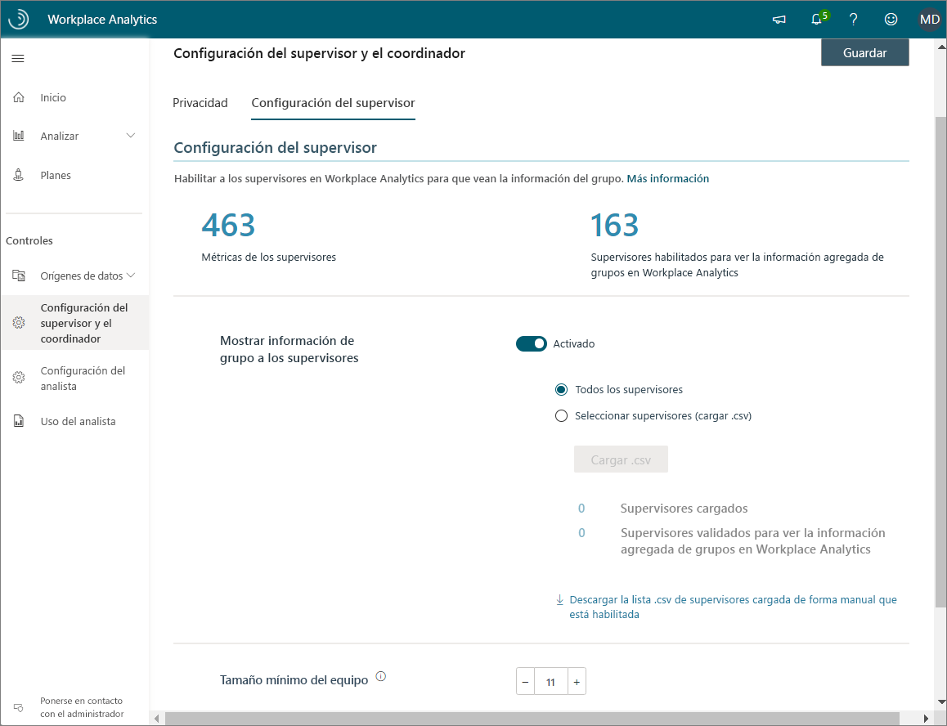Screen dimensions: 947x726
Task: Open Configuración del analista page
Action: [x=83, y=378]
